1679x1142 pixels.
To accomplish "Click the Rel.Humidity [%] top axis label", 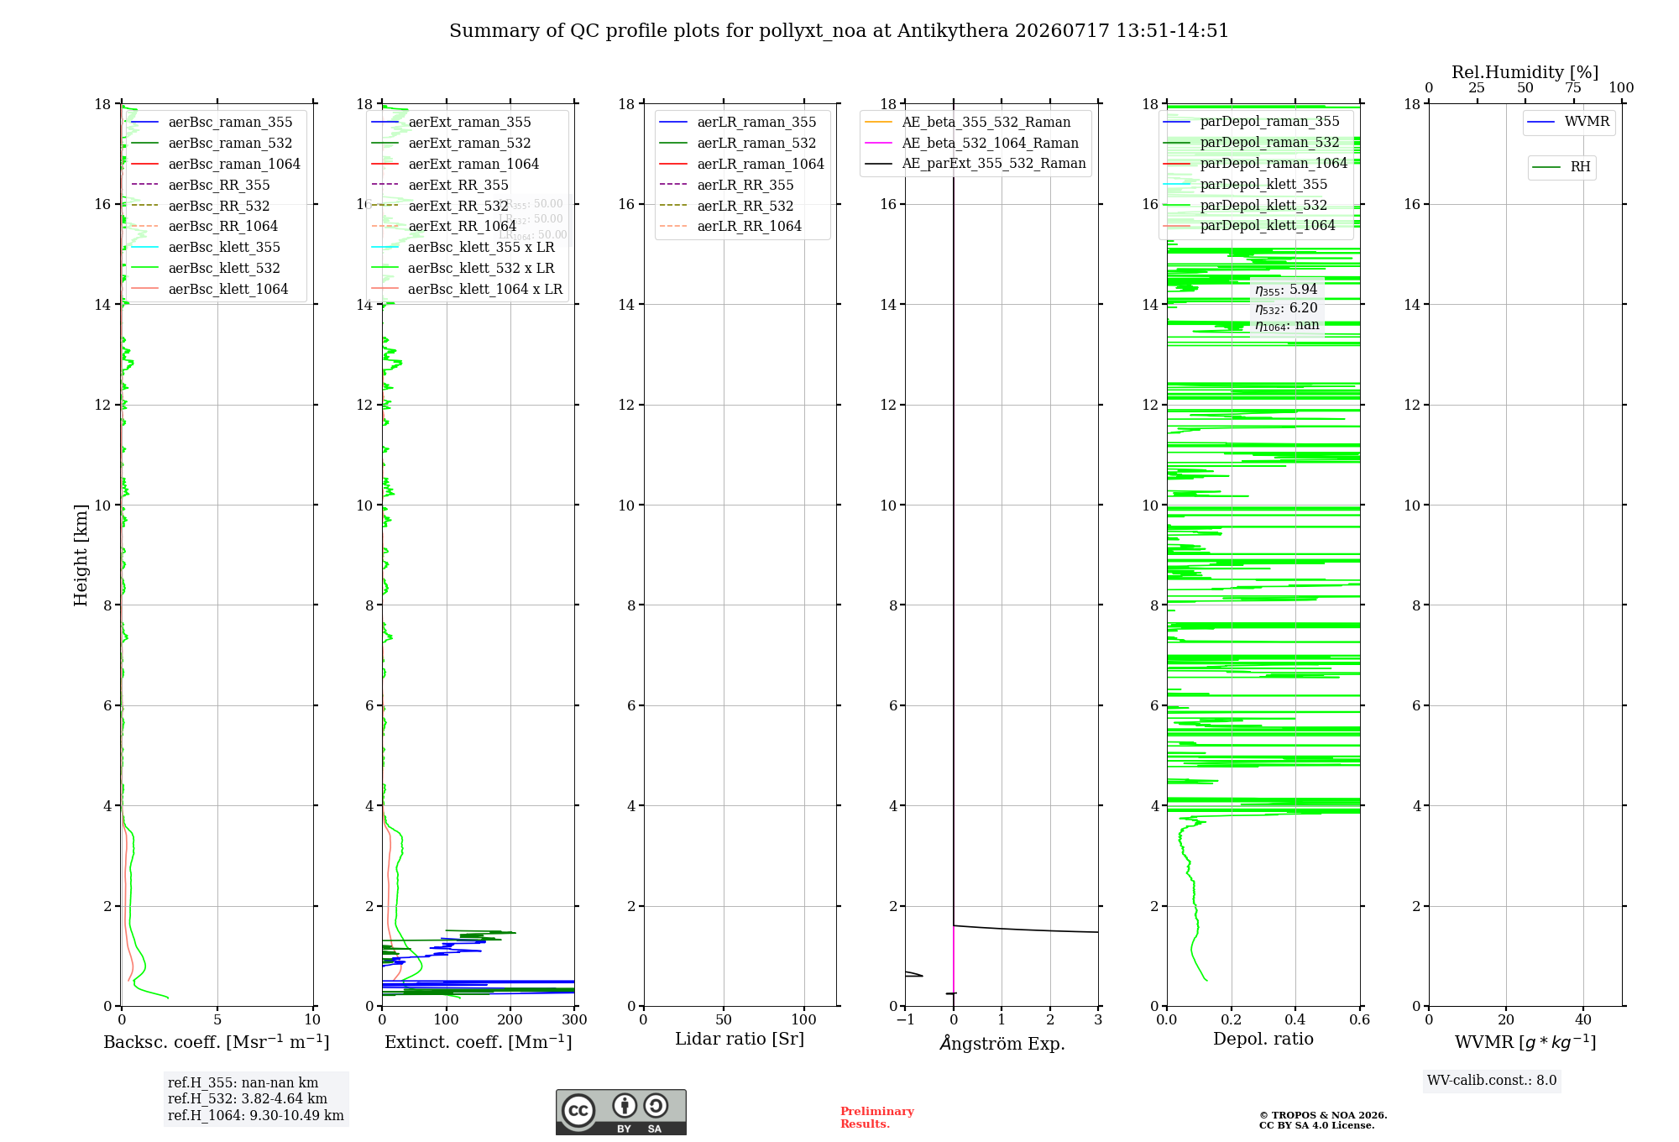I will click(x=1525, y=72).
